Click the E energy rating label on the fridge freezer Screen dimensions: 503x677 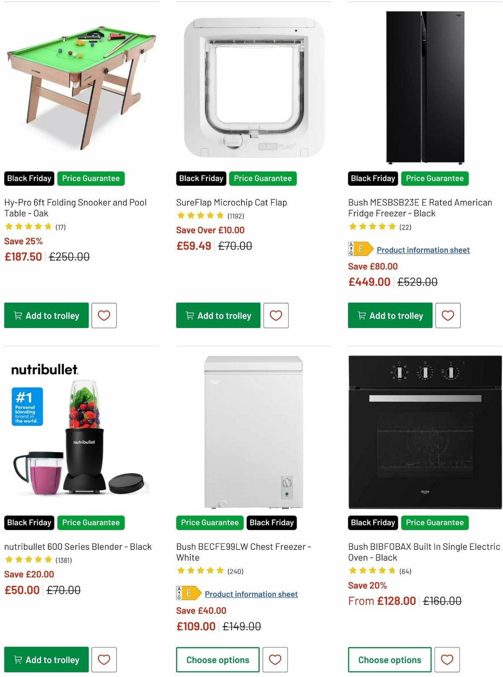(360, 250)
